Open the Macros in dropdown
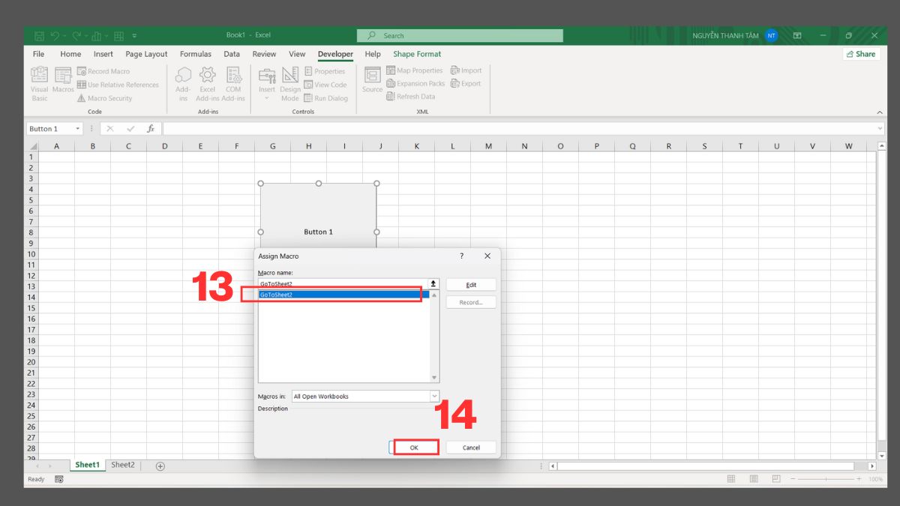This screenshot has height=506, width=900. coord(433,395)
